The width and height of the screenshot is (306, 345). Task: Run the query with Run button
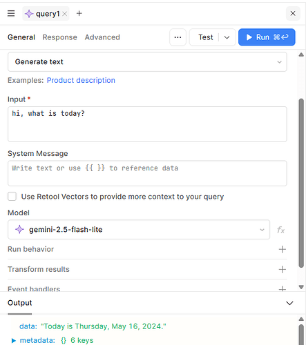click(267, 37)
